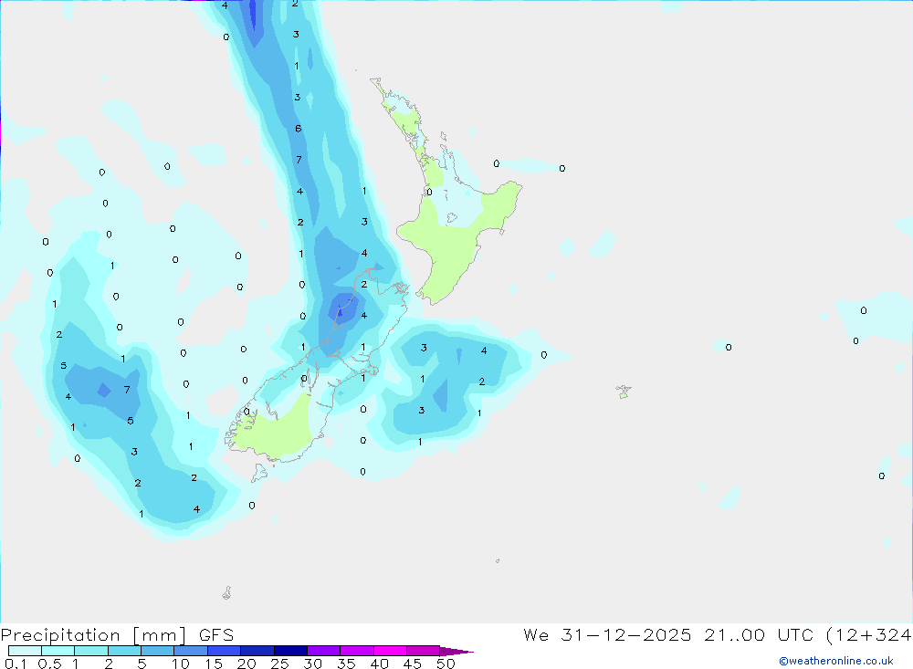This screenshot has height=669, width=913.
Task: Select the 10–15 mm legend color swatch
Action: pos(191,651)
